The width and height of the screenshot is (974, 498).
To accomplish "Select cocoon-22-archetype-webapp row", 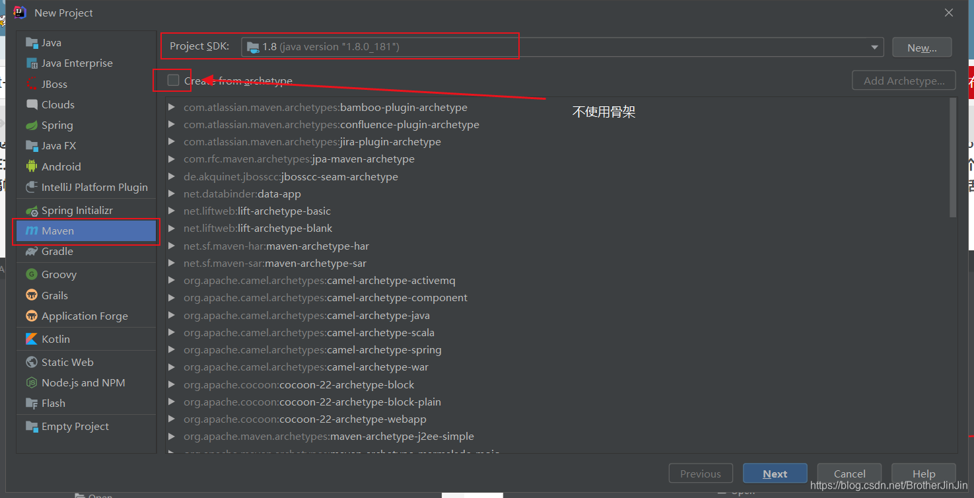I will (x=557, y=419).
